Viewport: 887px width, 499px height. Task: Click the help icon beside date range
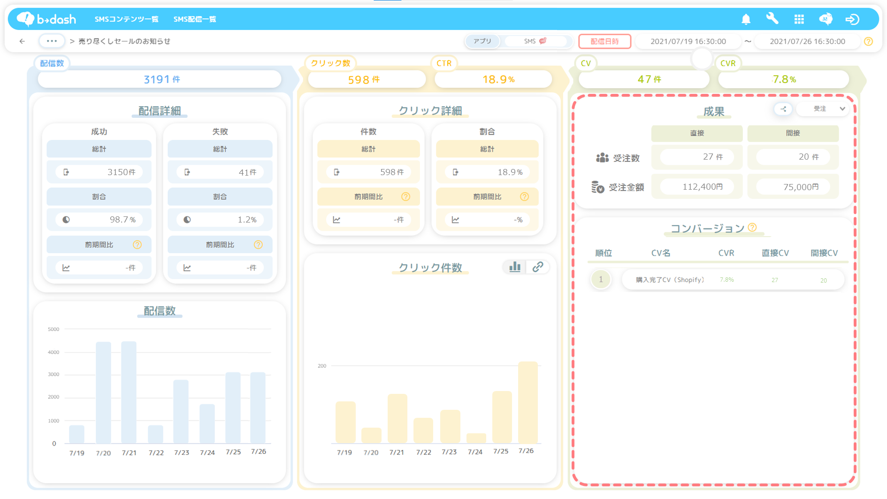[868, 41]
